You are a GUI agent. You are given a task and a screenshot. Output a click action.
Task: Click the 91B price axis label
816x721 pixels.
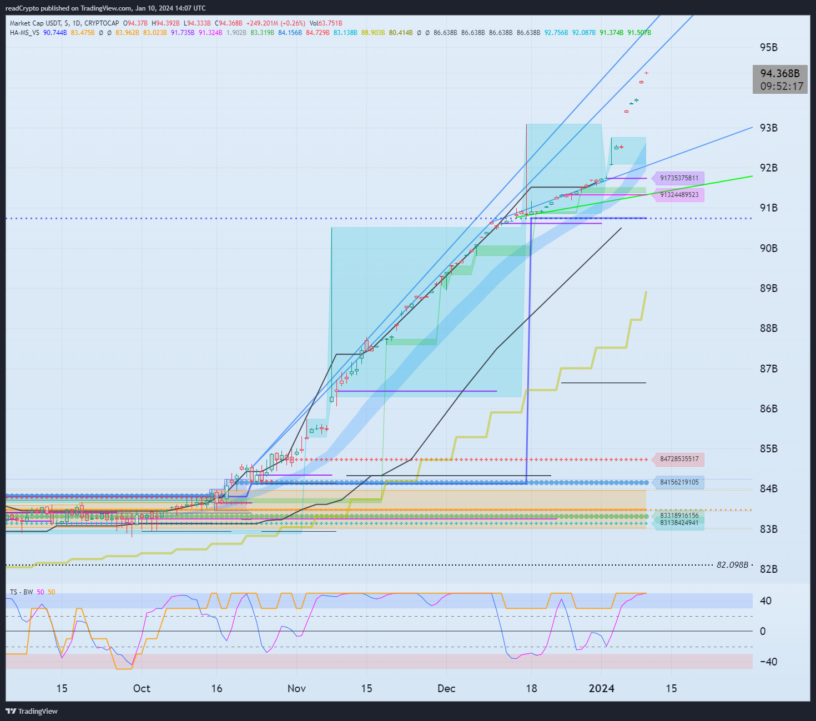pyautogui.click(x=768, y=208)
